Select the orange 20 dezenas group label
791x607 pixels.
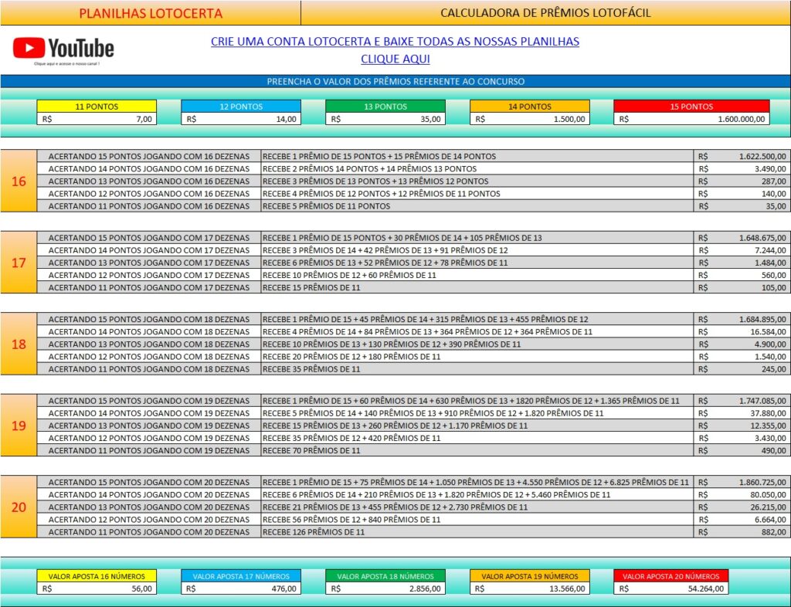point(19,507)
